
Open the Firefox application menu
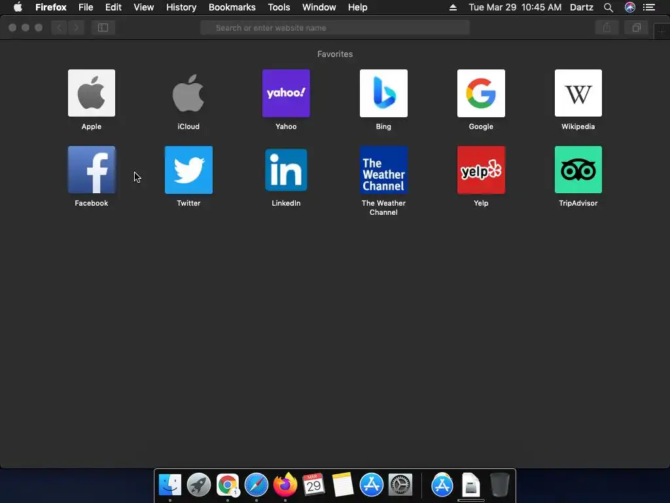(x=51, y=7)
